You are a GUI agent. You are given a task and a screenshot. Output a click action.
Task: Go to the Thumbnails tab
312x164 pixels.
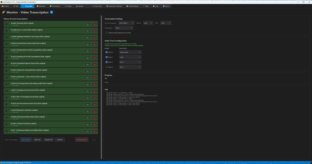[x=55, y=6]
